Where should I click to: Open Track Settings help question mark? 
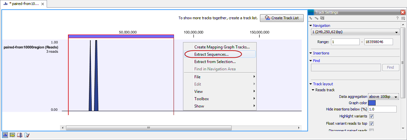397,18
